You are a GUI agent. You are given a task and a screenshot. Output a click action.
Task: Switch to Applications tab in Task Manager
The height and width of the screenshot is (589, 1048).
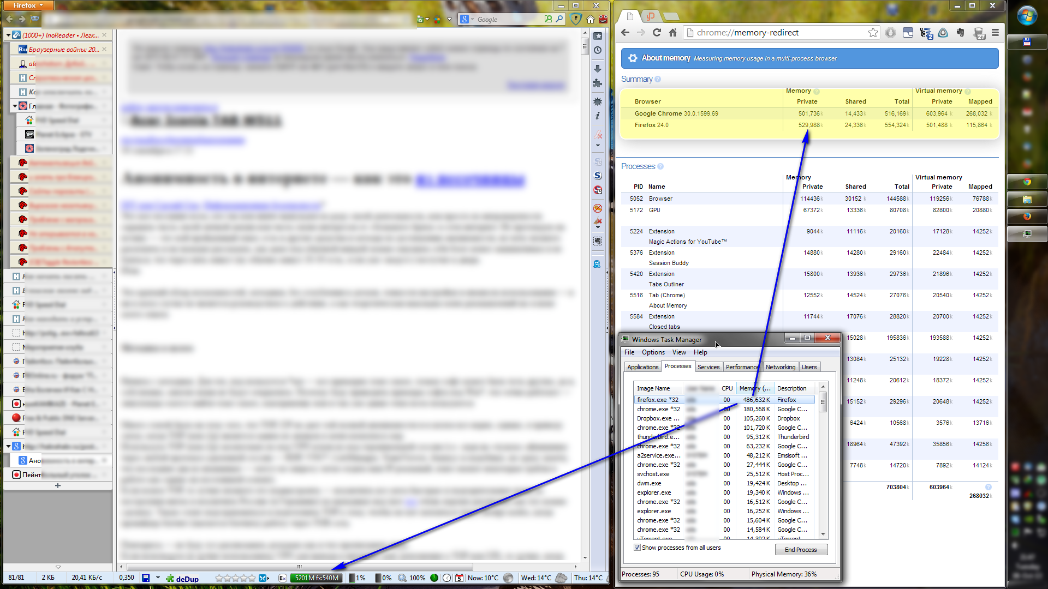tap(642, 367)
